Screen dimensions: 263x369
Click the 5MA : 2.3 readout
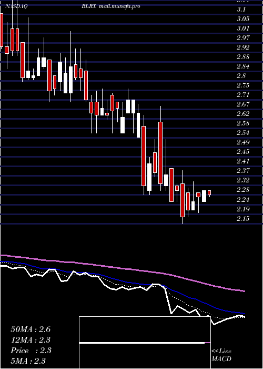28,361
